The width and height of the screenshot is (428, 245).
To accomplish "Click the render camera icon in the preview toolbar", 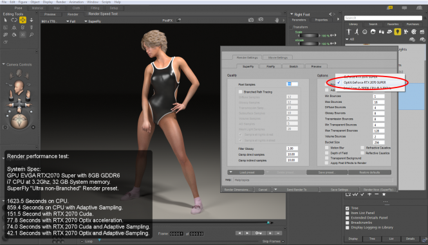I will [x=251, y=20].
